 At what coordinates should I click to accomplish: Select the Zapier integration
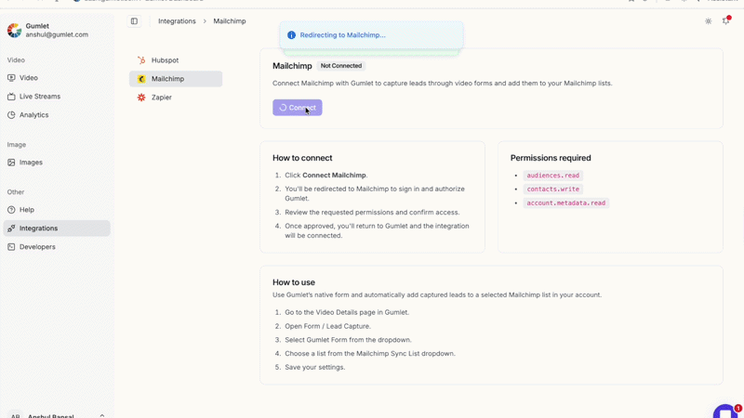(176, 98)
